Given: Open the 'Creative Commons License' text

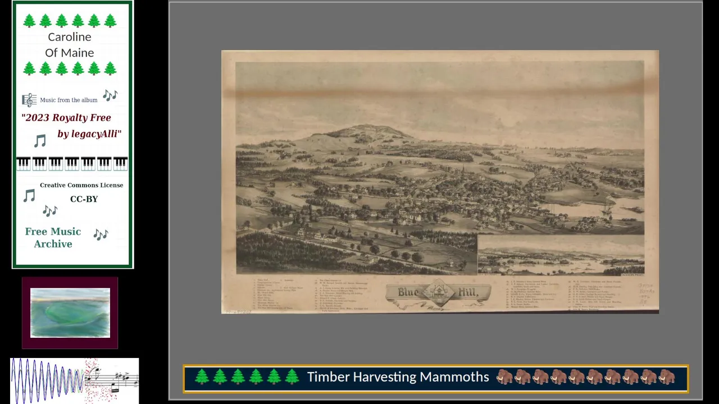Looking at the screenshot, I should tap(81, 185).
